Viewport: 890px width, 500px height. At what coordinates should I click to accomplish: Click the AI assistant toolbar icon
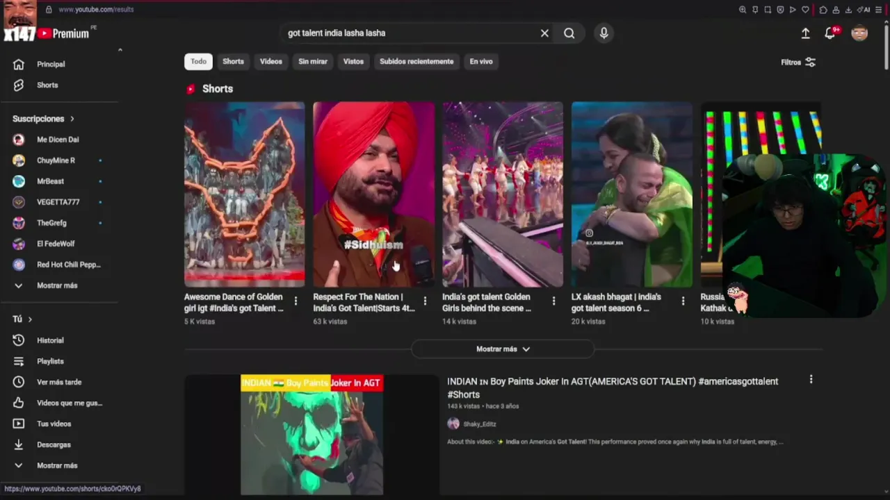[x=864, y=10]
